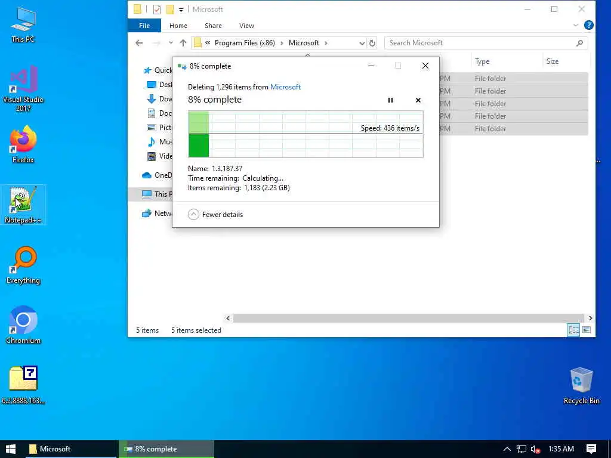Open the address bar history dropdown
The height and width of the screenshot is (458, 611).
click(362, 43)
